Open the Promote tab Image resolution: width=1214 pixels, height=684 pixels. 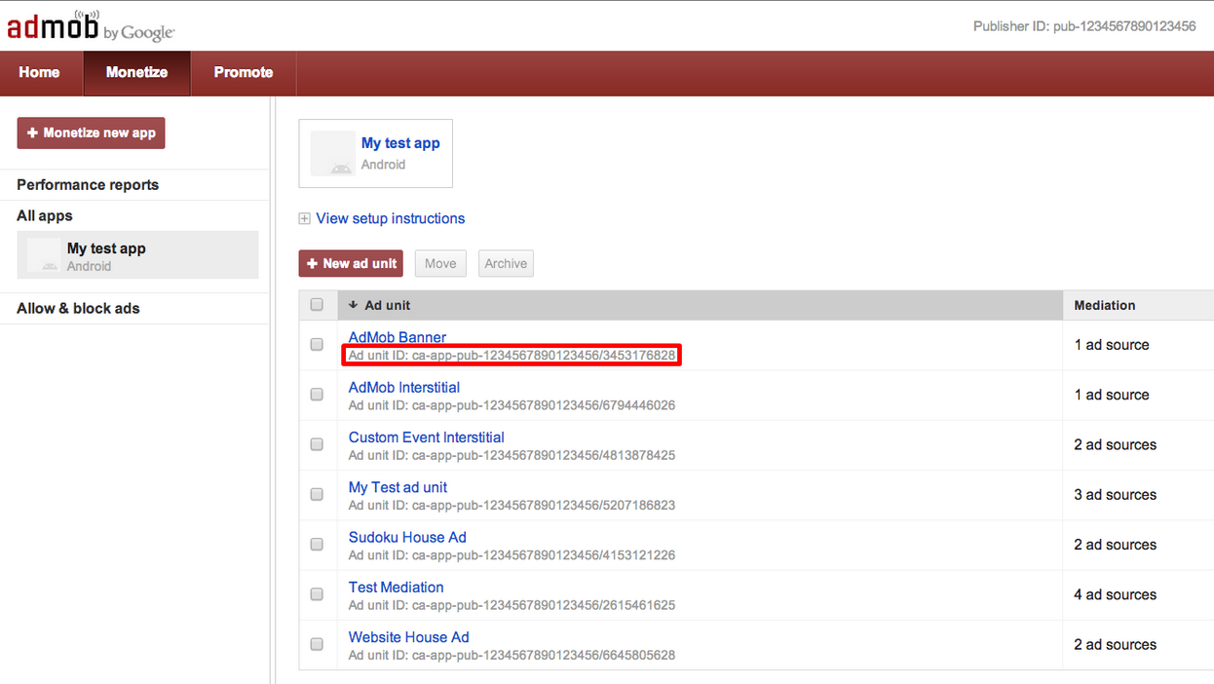[x=244, y=72]
